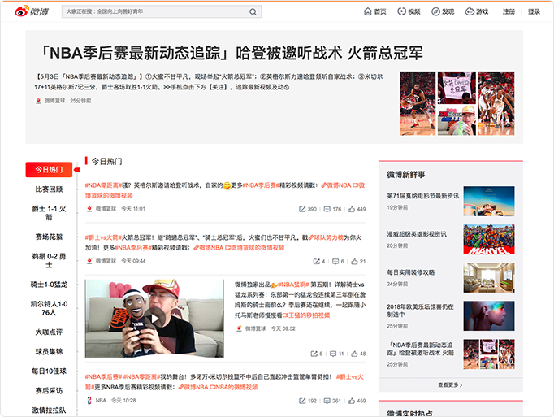Select 赛后采访 in the sidebar

coord(49,391)
